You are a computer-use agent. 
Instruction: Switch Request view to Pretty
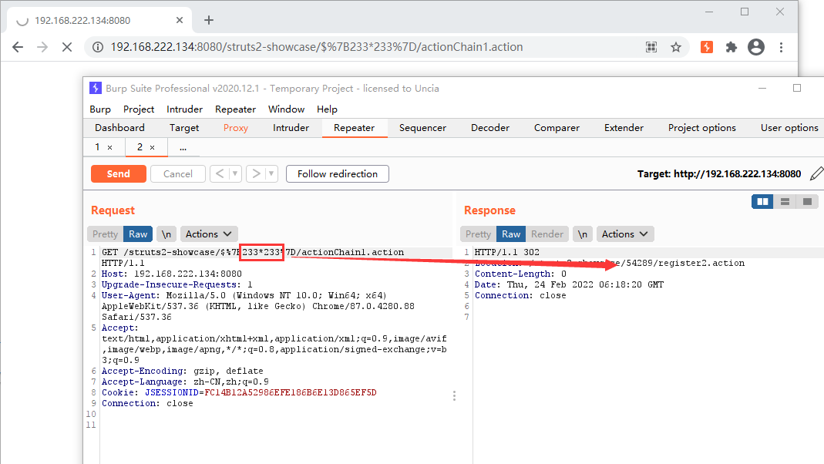pos(105,234)
